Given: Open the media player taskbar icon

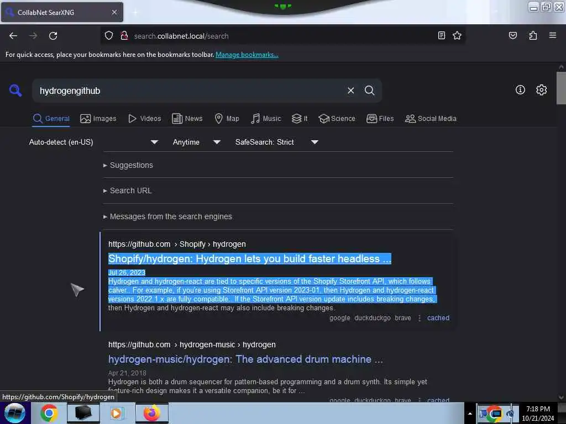Looking at the screenshot, I should click(116, 413).
